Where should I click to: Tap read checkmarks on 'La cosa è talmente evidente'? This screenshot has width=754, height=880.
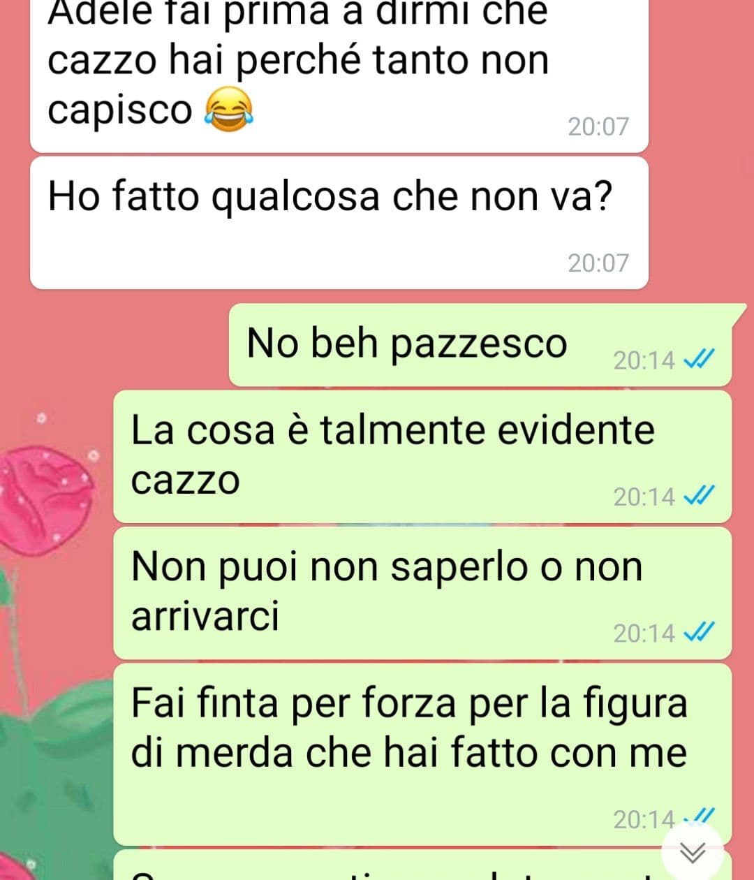(698, 496)
